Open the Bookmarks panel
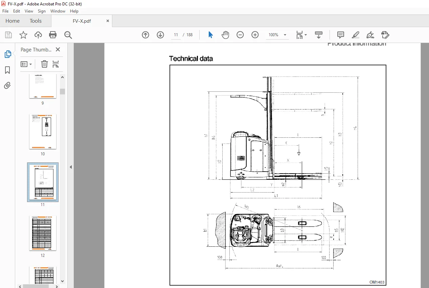 point(7,70)
